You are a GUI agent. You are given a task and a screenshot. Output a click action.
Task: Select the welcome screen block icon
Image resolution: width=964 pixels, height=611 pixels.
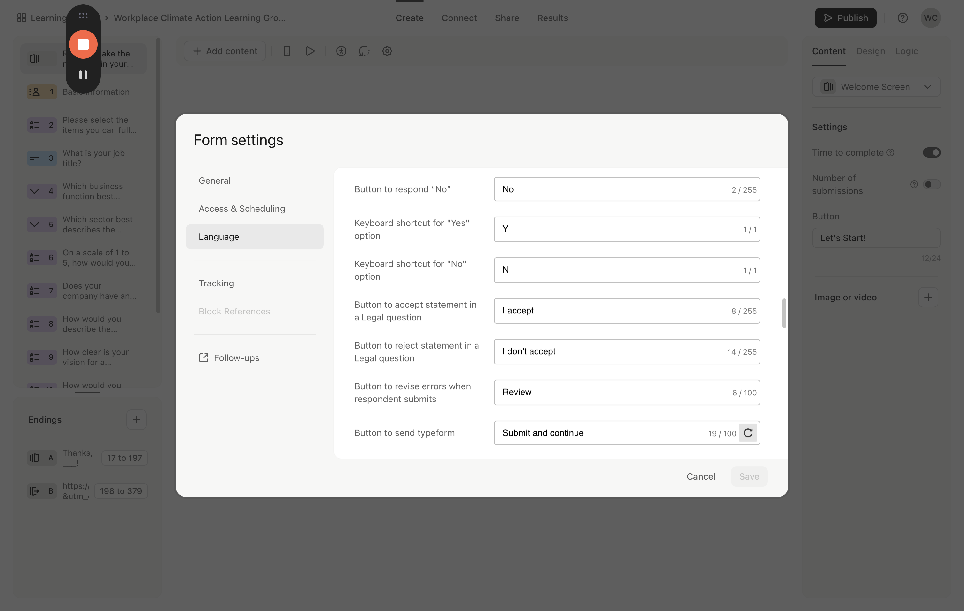[x=35, y=58]
